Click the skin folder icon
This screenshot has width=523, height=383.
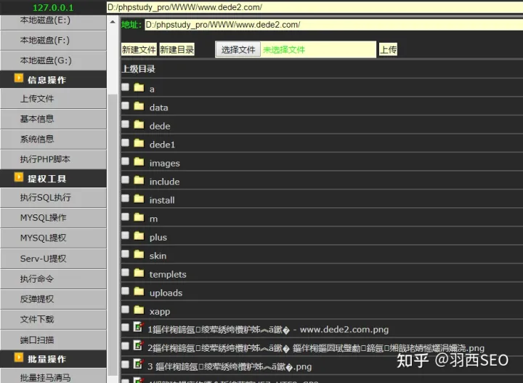point(139,254)
